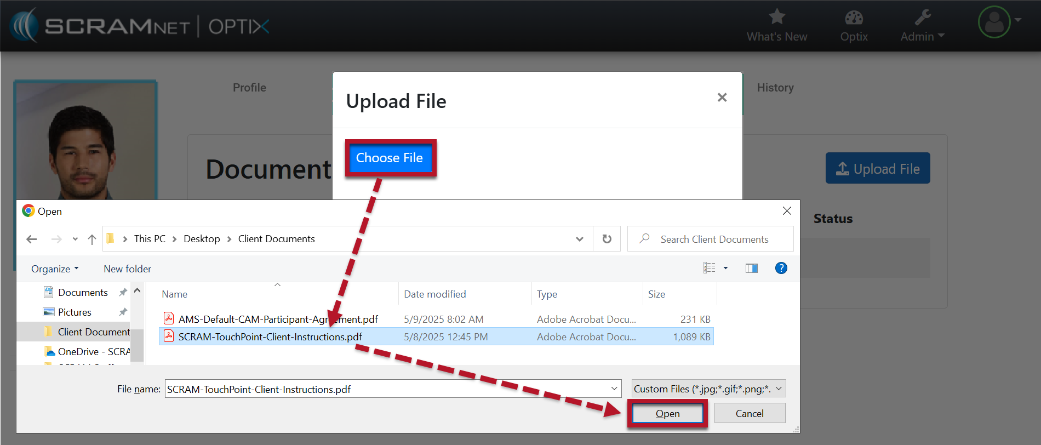Open the Optix dashboard icon
Screen dimensions: 1041x445
pos(854,18)
